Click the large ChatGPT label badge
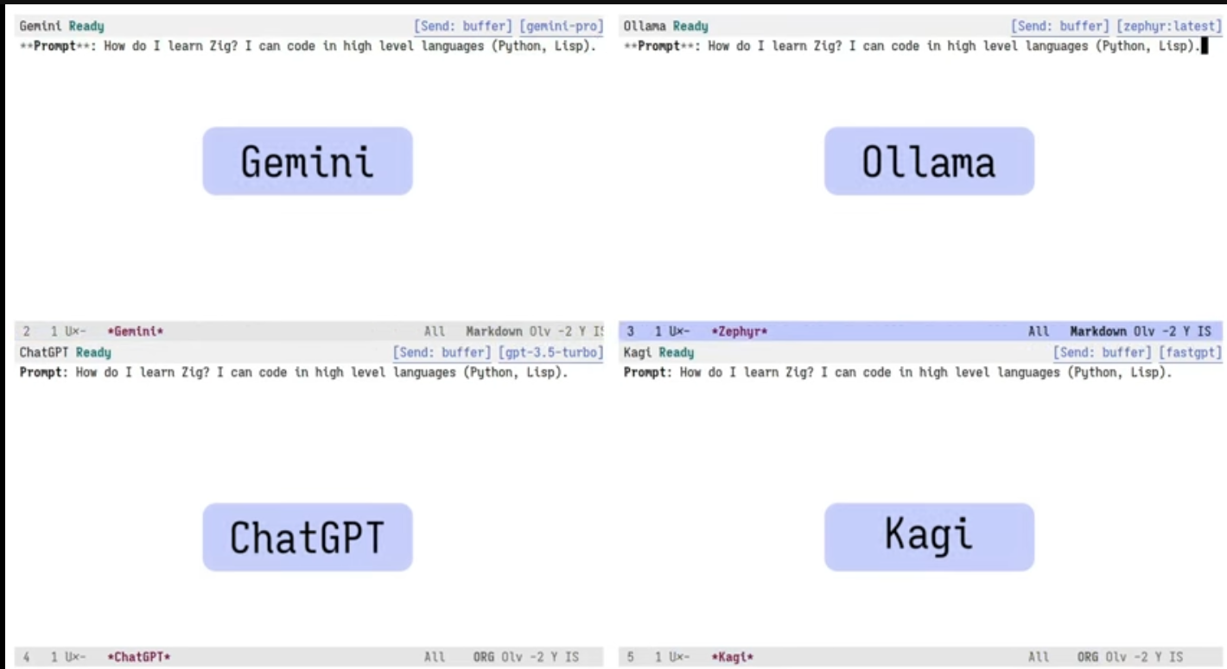This screenshot has height=669, width=1227. click(x=308, y=537)
